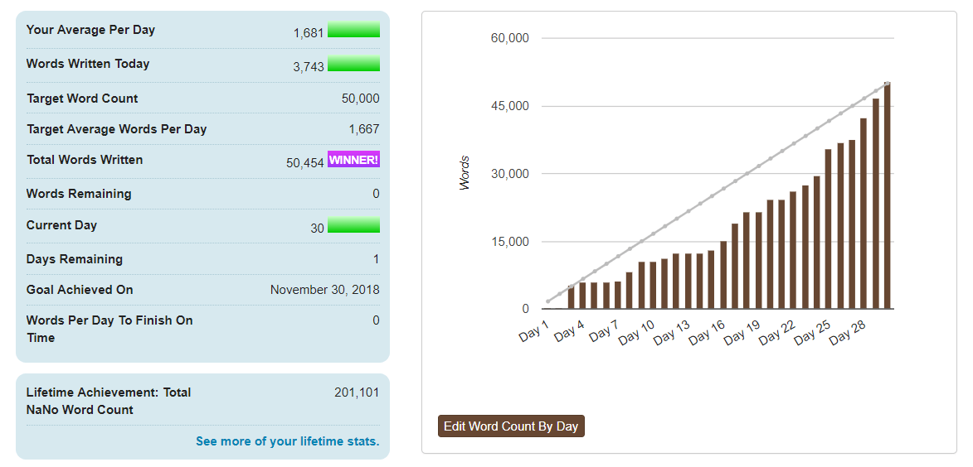
Task: Click the vertical Words axis title
Action: [x=465, y=173]
